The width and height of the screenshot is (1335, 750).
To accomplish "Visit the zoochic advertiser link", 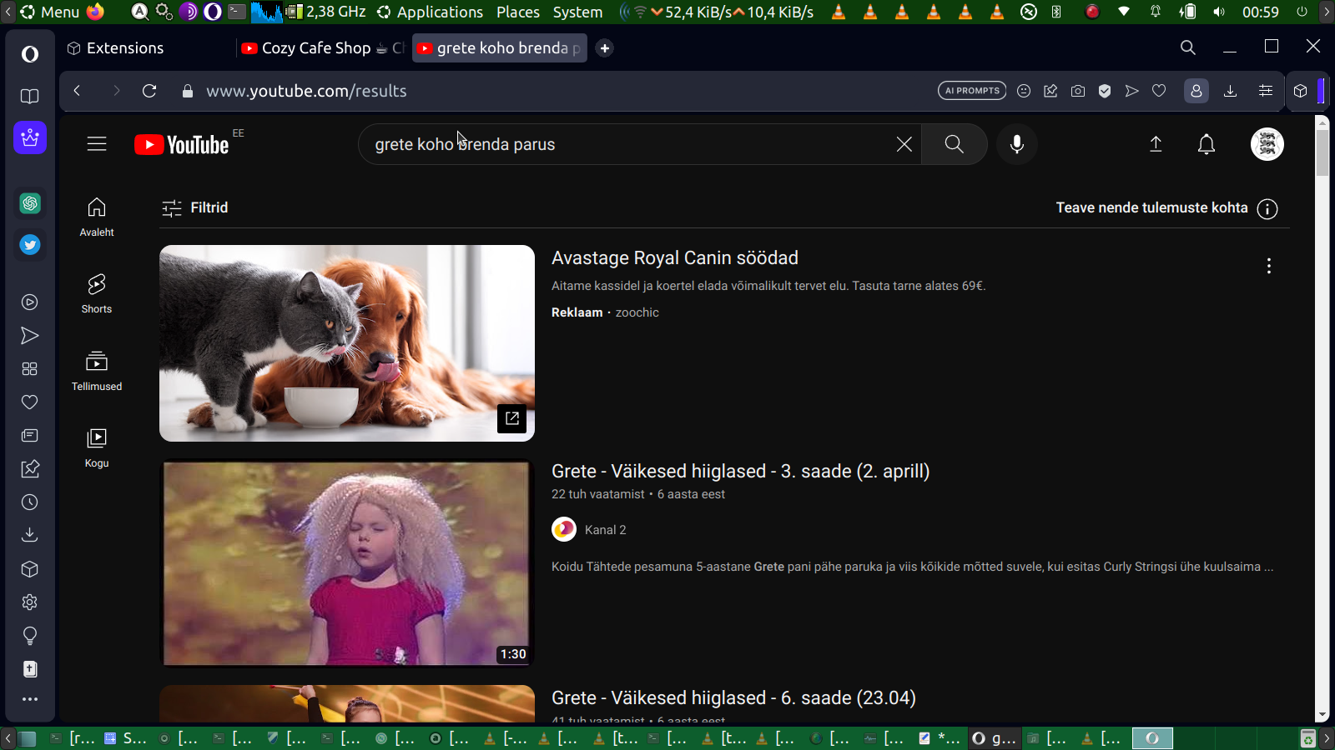I will click(637, 312).
